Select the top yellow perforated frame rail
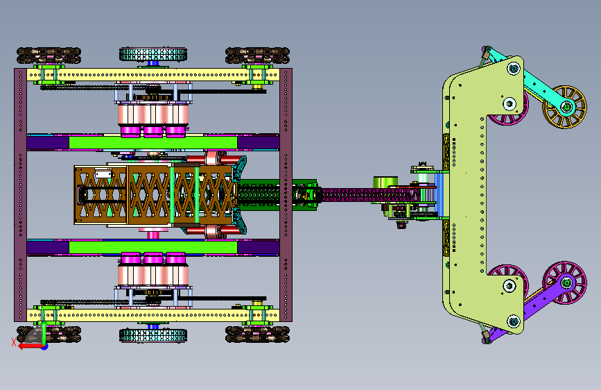 pyautogui.click(x=153, y=74)
